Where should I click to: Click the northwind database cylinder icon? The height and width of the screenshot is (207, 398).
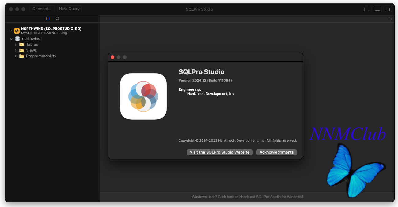(x=17, y=39)
